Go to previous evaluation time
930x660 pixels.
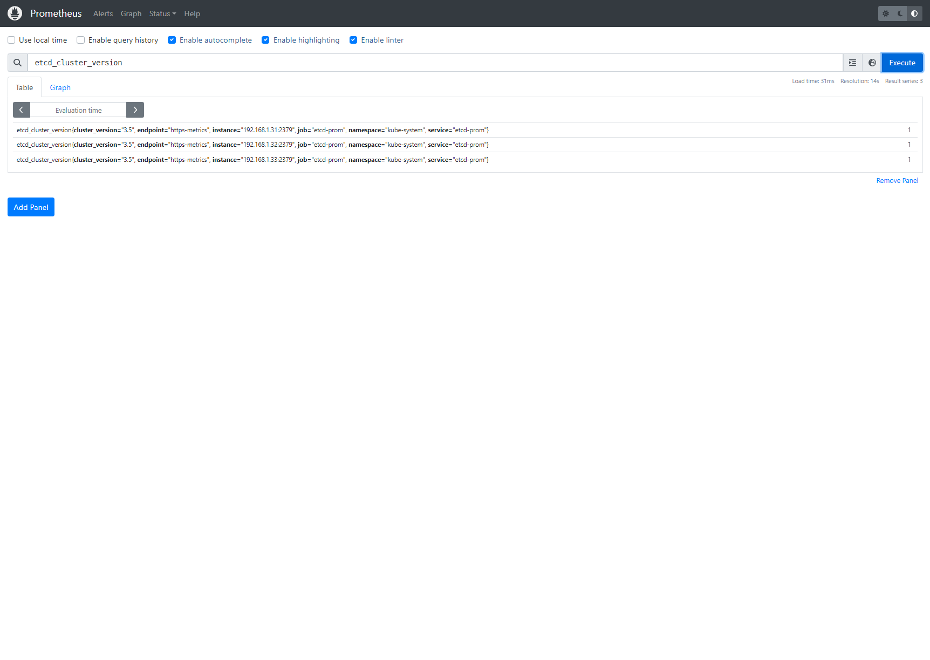(22, 110)
